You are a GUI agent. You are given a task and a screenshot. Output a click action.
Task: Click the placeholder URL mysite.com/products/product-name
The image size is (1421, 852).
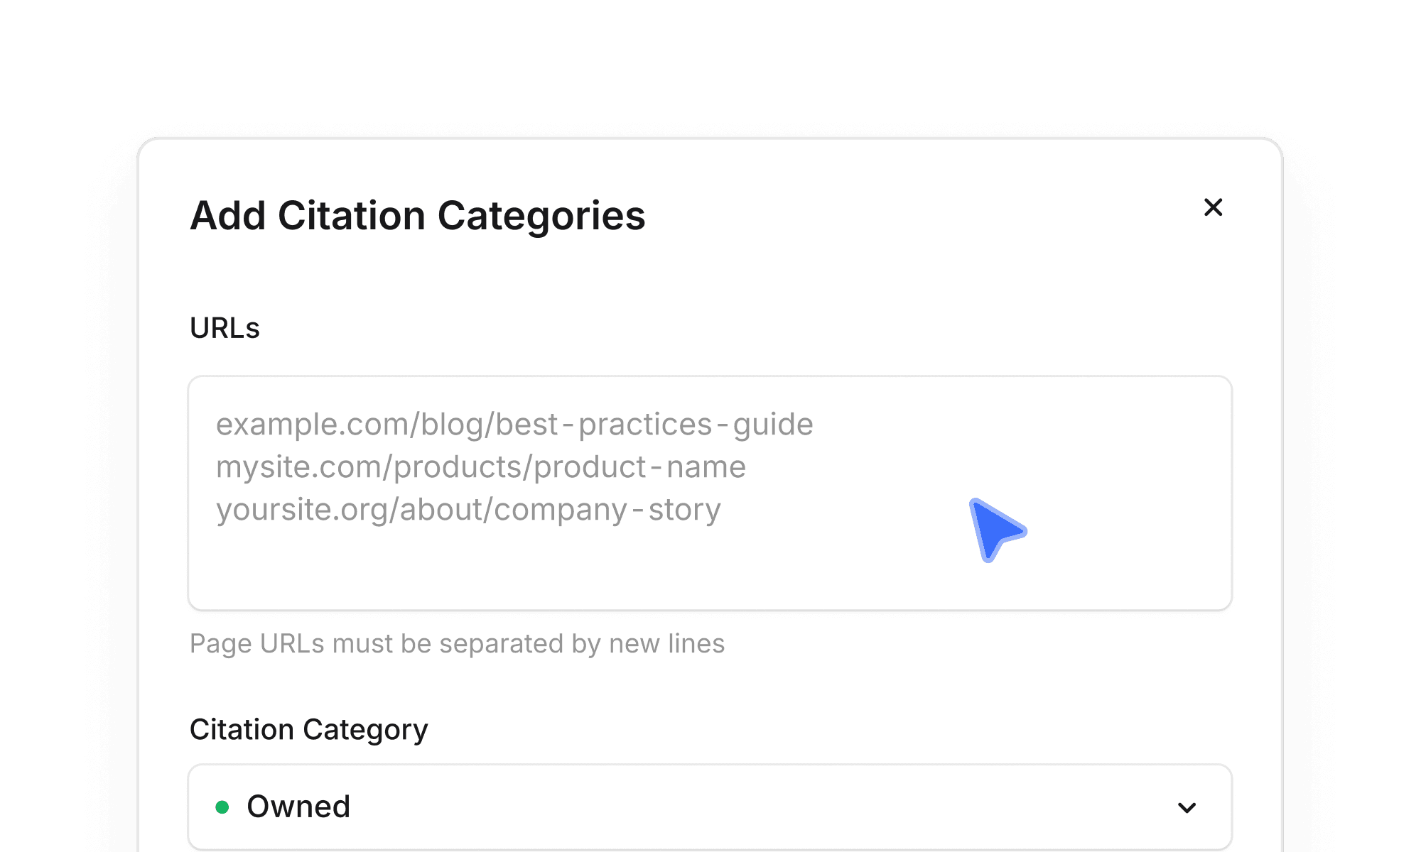(x=482, y=466)
